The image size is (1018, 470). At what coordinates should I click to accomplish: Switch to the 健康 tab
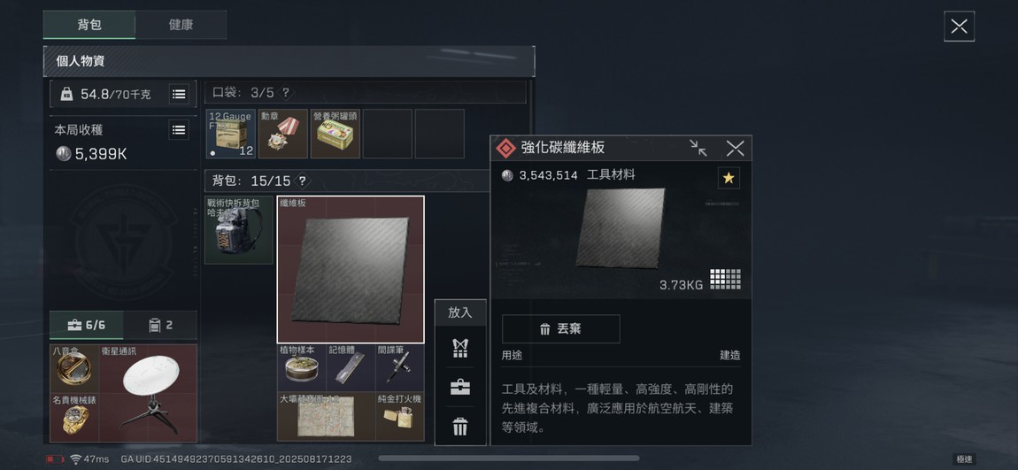tap(181, 25)
